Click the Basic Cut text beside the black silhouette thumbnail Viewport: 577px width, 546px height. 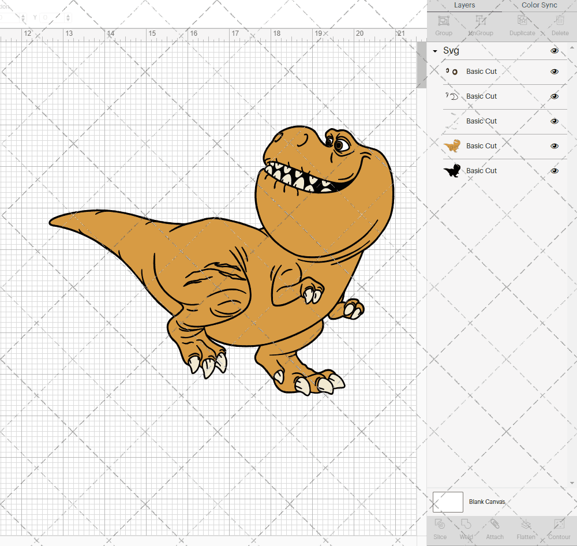(481, 170)
